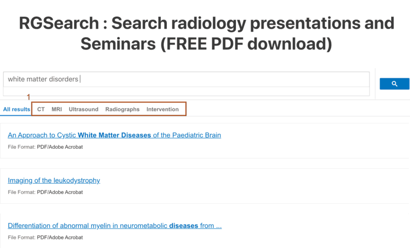Click the ellipsis ending the third result title

[218, 226]
